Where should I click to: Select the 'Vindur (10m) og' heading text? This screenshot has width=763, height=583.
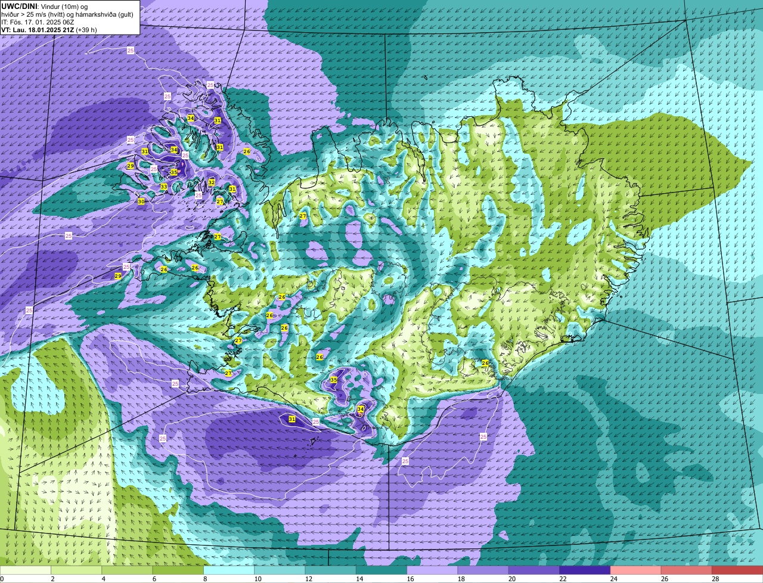point(64,6)
